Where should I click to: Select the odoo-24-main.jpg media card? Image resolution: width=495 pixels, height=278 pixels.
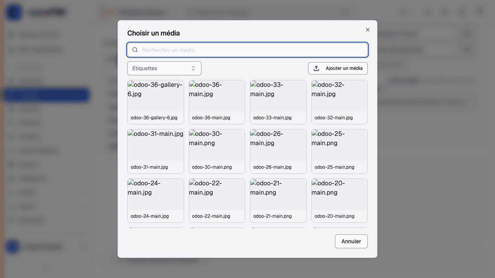pyautogui.click(x=155, y=200)
